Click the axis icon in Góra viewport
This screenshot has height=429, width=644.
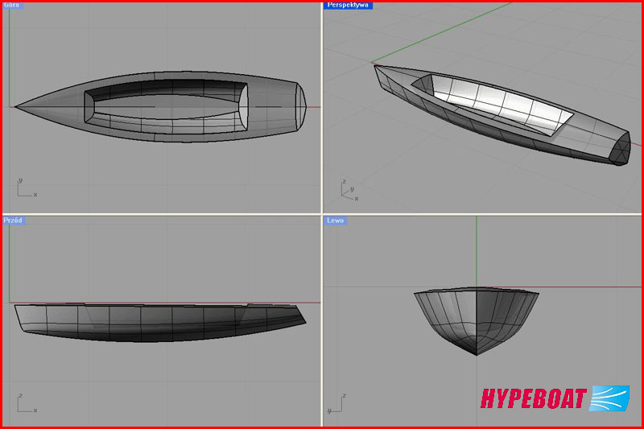(25, 189)
